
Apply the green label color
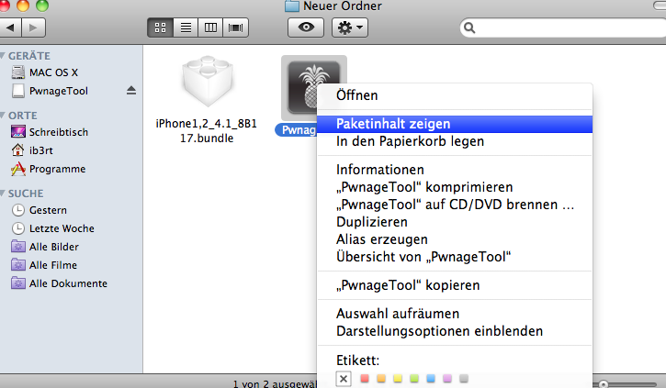pyautogui.click(x=414, y=378)
